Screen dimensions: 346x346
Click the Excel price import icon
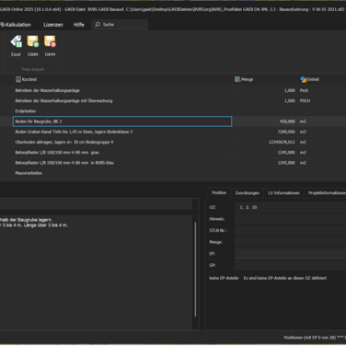16,41
